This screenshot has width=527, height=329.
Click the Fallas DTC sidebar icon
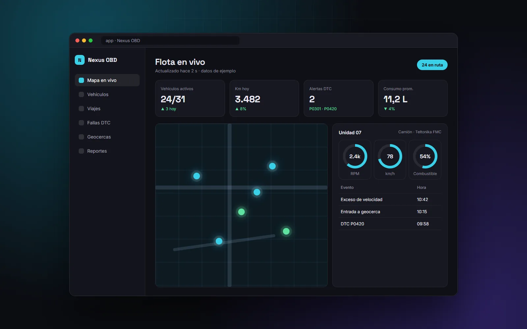click(81, 123)
